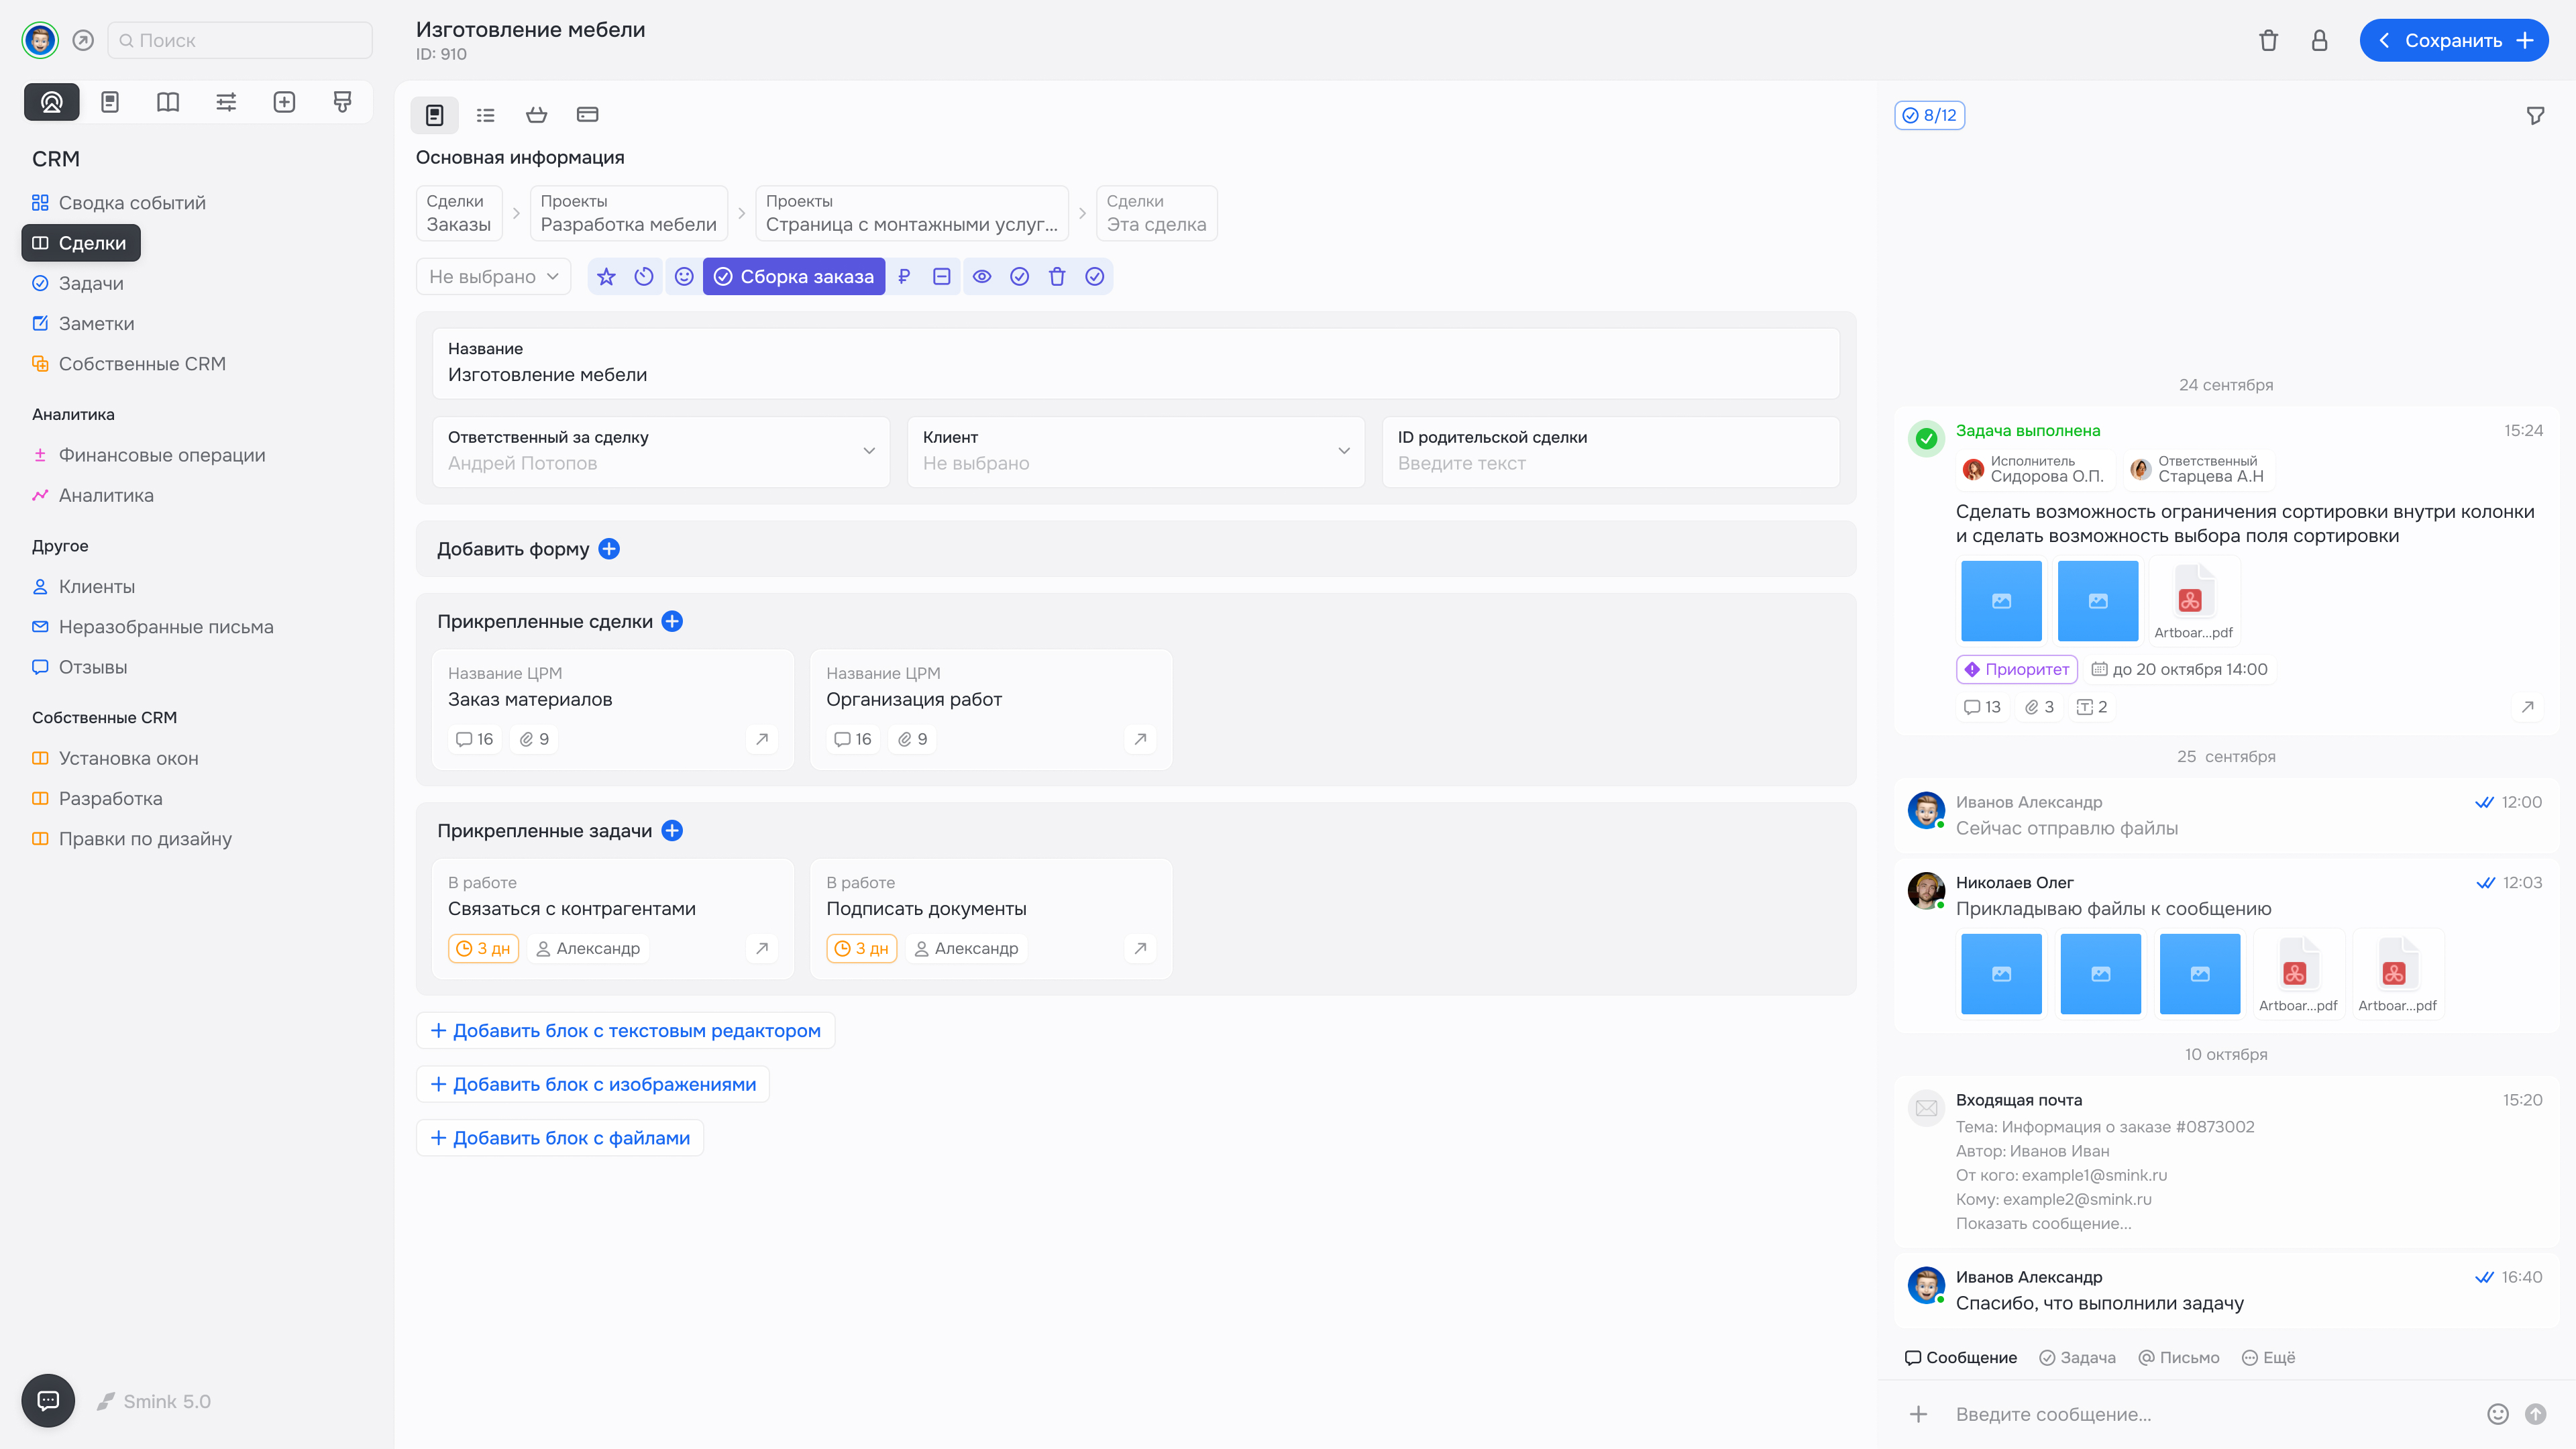Screen dimensions: 2576x1449
Task: Open the Не выбрано dropdown
Action: pyautogui.click(x=493, y=277)
